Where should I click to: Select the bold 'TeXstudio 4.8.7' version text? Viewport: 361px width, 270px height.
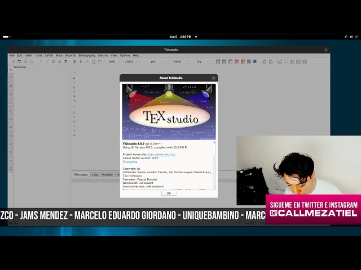134,144
